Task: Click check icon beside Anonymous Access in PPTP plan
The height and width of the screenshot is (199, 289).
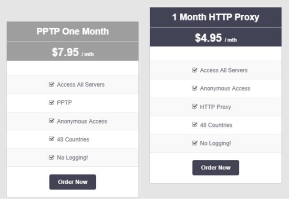Action: pyautogui.click(x=52, y=121)
